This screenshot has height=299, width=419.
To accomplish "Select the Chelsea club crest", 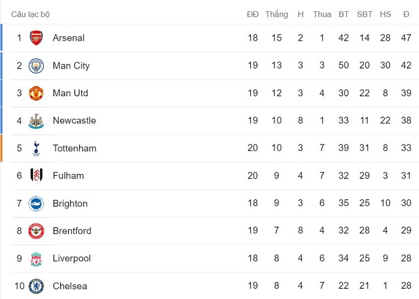I will [x=36, y=286].
